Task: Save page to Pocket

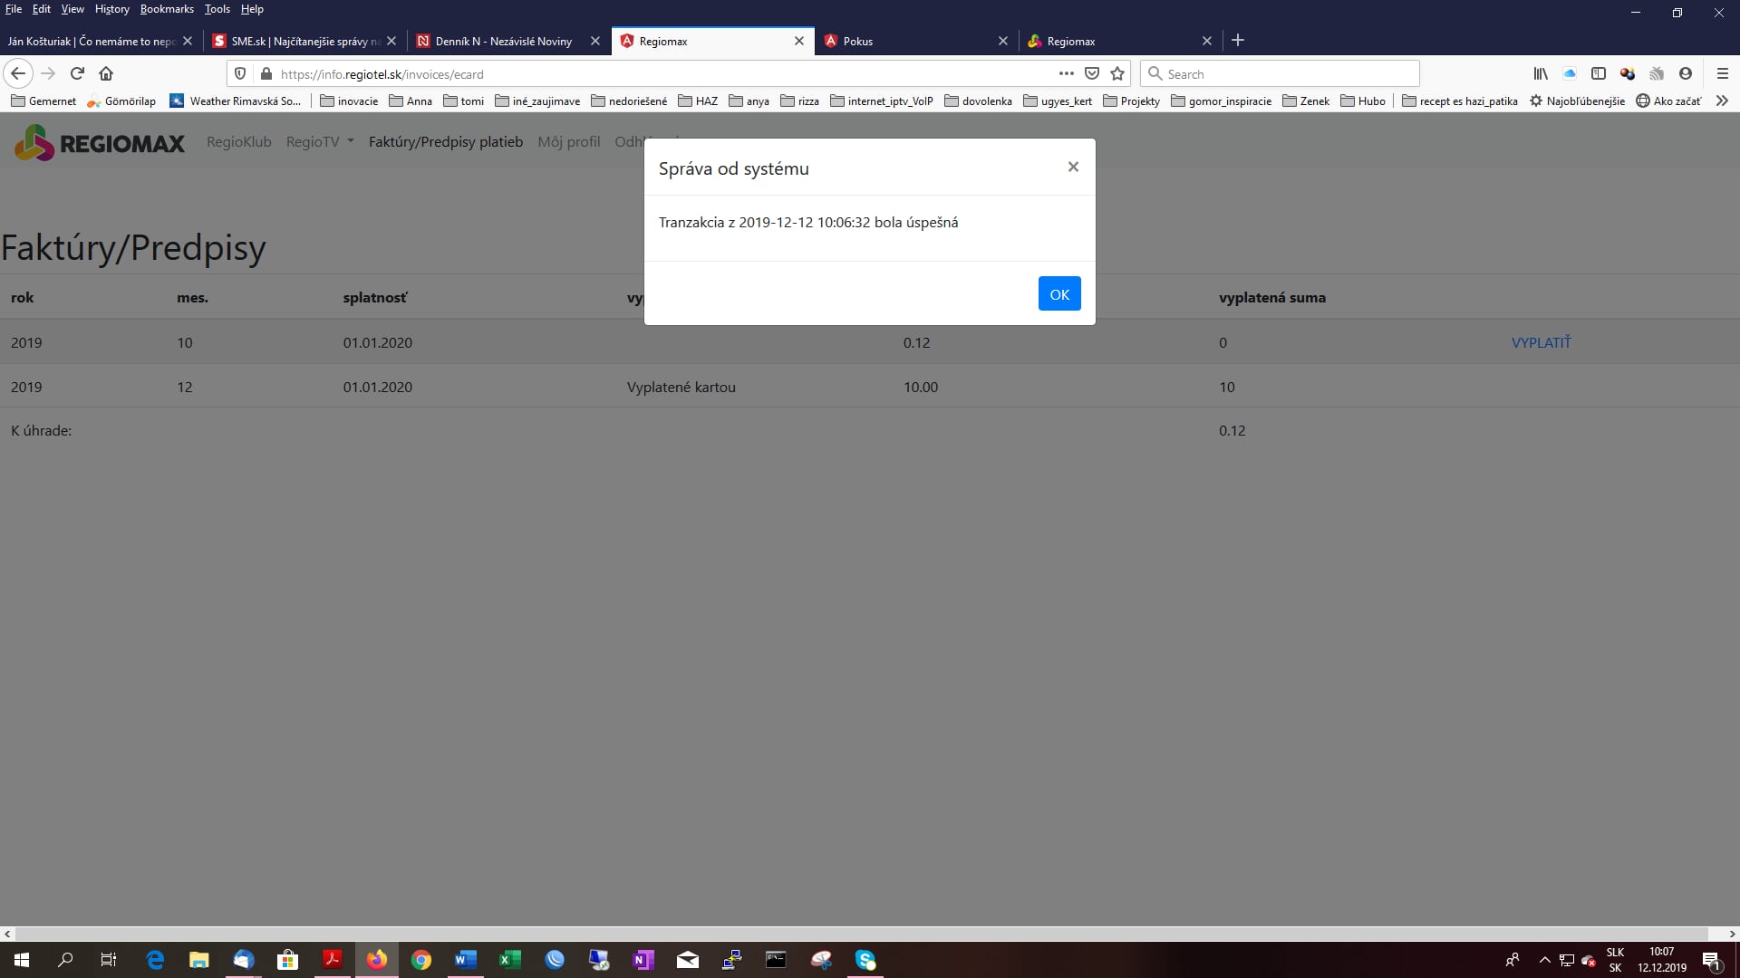Action: [x=1092, y=73]
